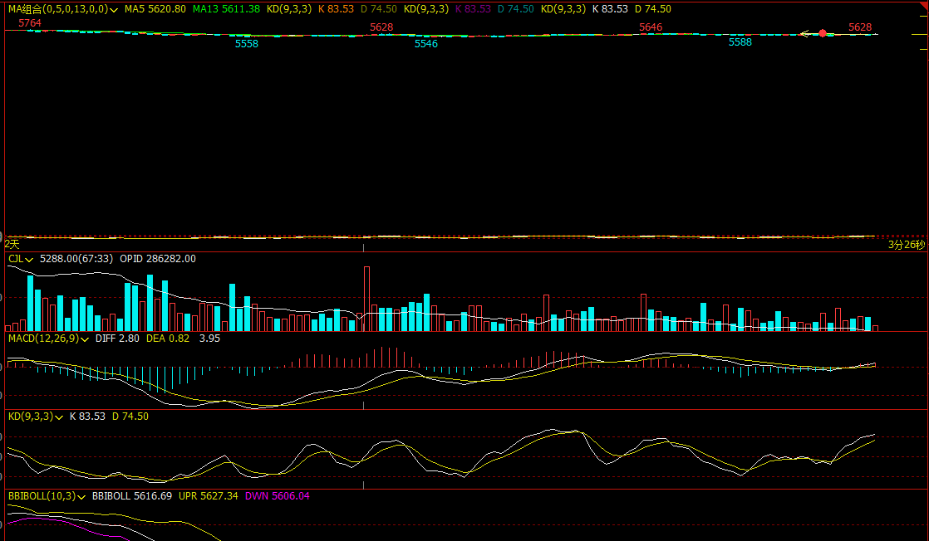Click the MA5 5620.80 label

(155, 9)
